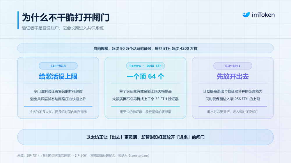Click line 大额质押不必再拆成上千个 32 ETH 验证器
The width and height of the screenshot is (291, 163).
pos(145,99)
